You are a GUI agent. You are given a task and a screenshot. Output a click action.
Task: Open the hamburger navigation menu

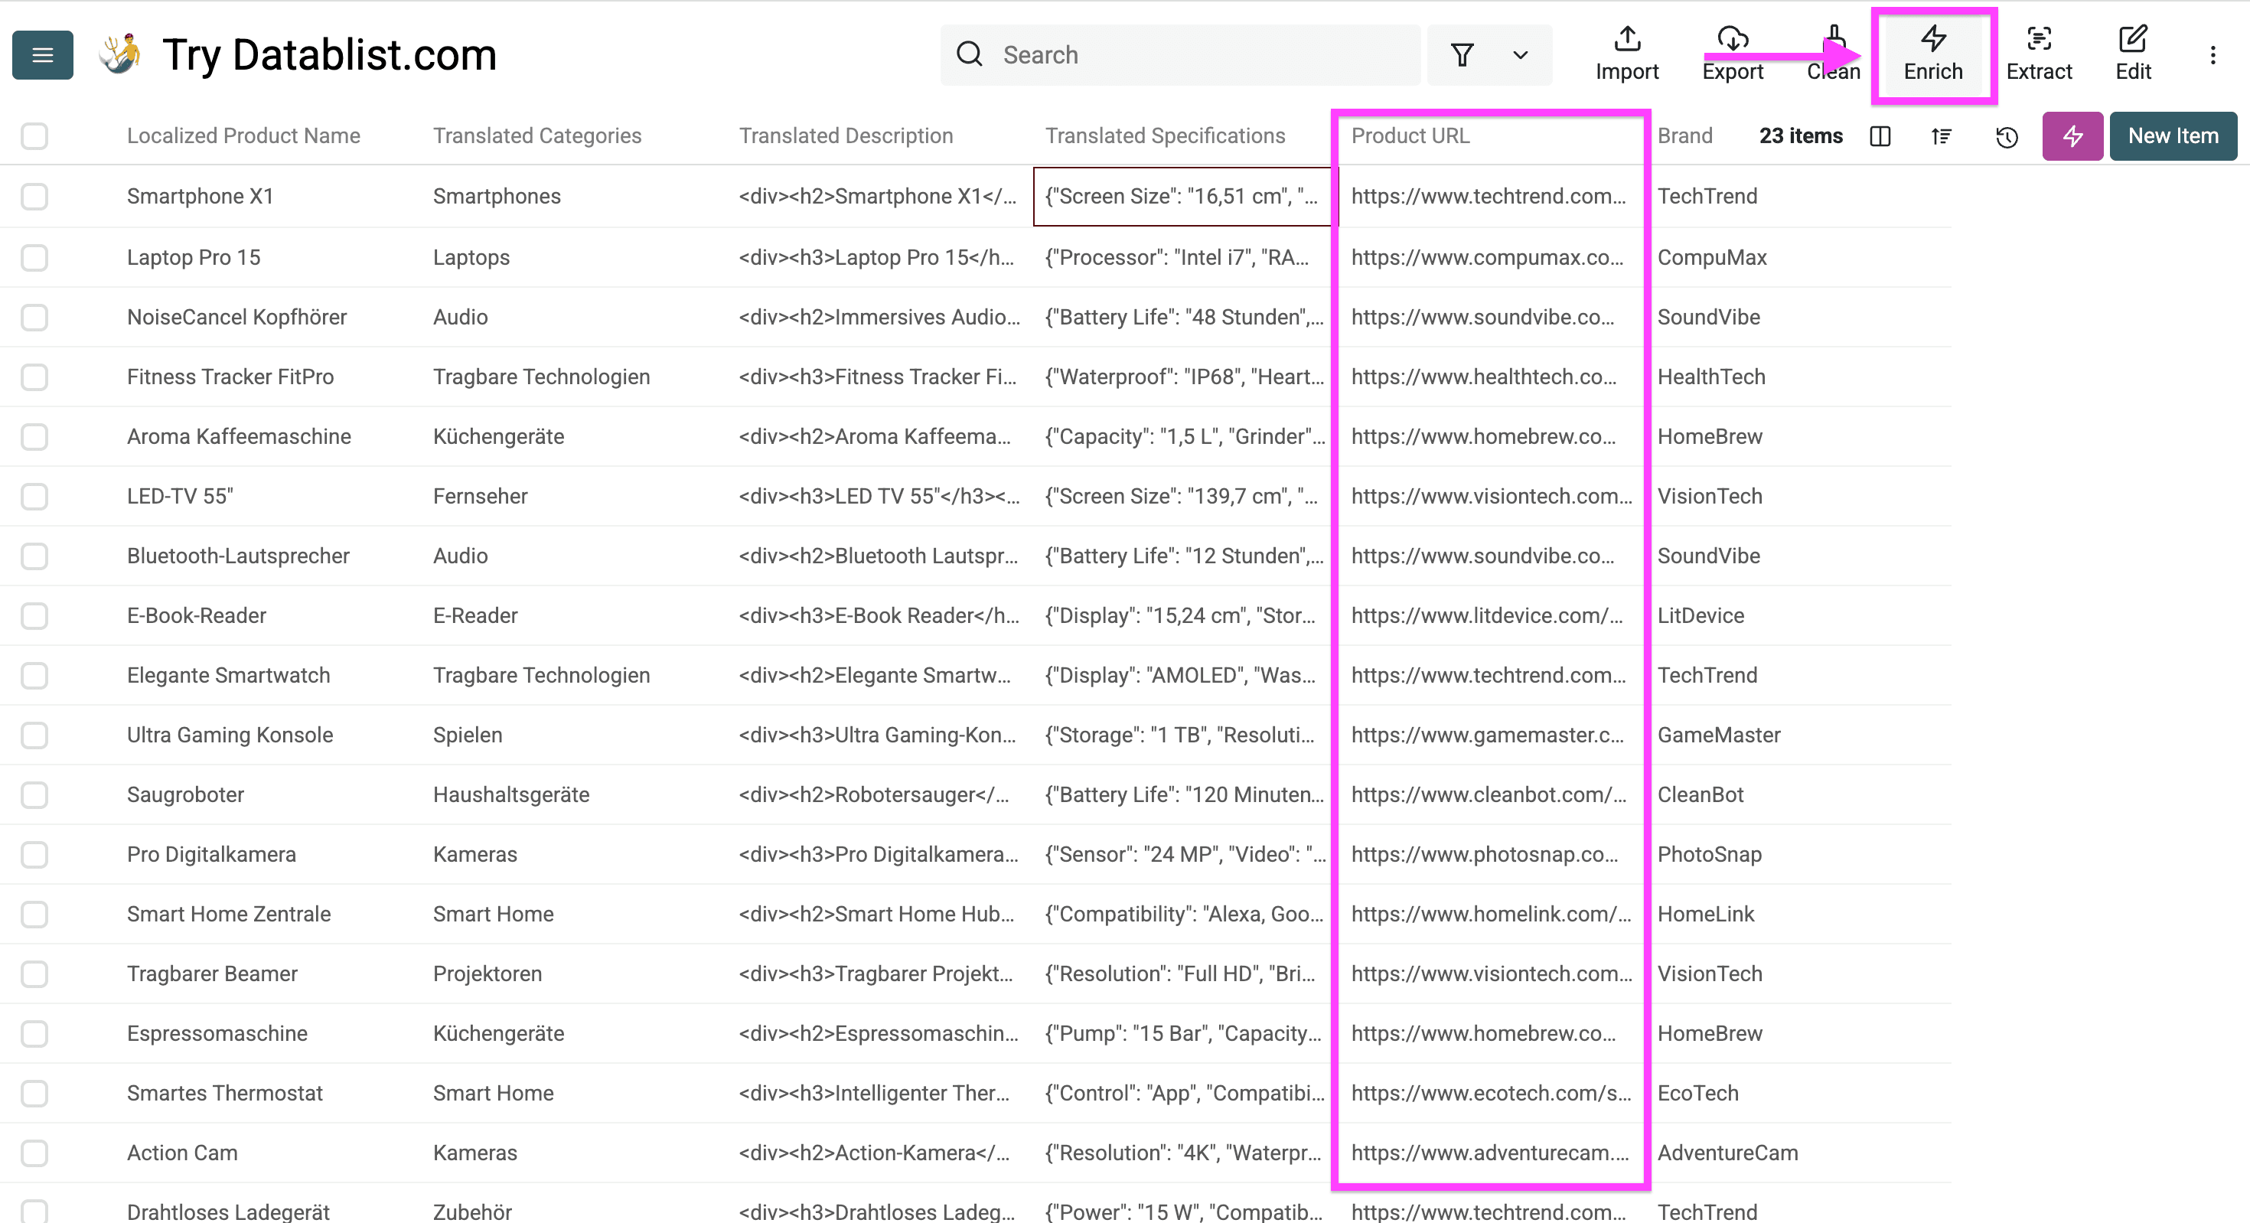tap(42, 54)
